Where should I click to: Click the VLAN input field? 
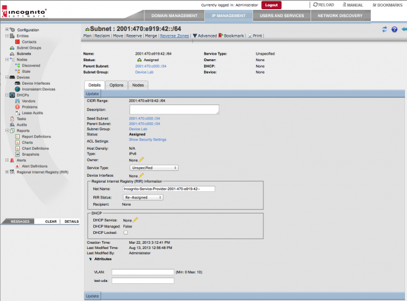[x=143, y=272]
